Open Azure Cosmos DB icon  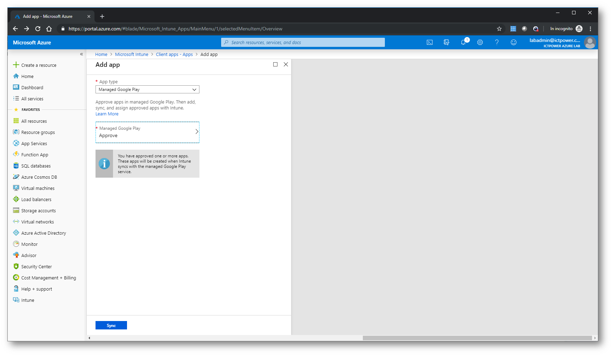(16, 177)
